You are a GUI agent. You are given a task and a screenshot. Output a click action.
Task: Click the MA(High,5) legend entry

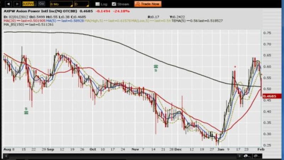[x=108, y=21]
